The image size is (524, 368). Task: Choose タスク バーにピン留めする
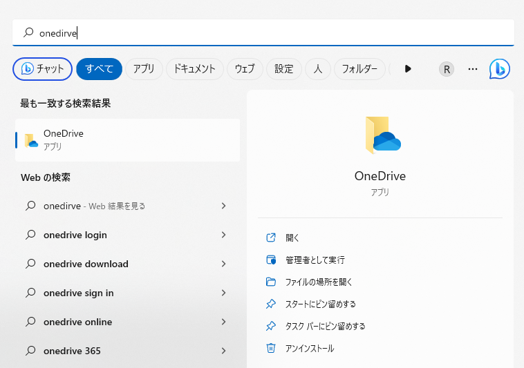tap(325, 327)
